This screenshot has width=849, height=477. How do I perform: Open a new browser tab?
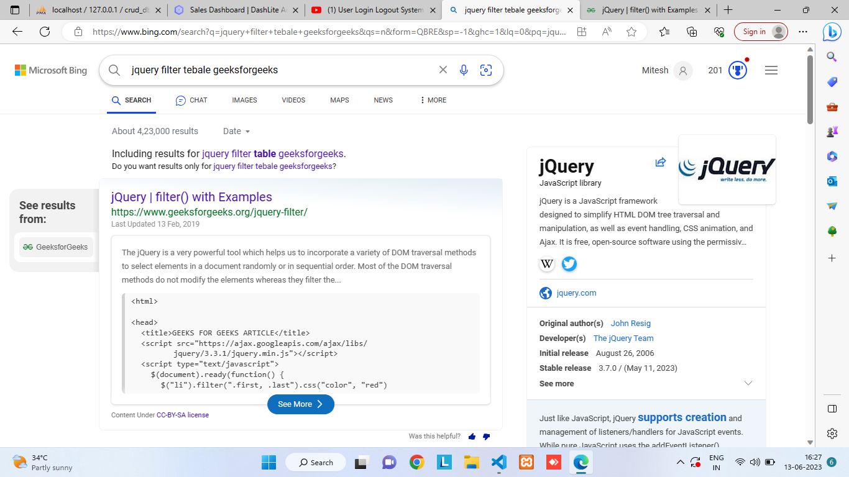point(728,10)
